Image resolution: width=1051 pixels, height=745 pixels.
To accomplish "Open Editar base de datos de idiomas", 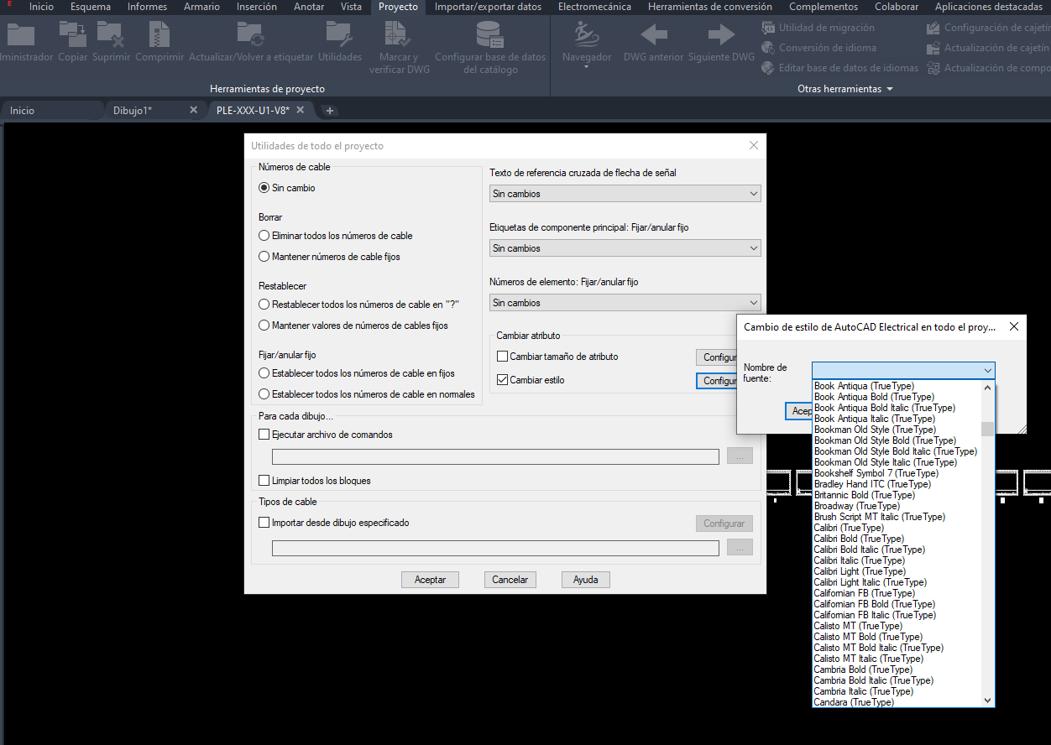I will pos(839,68).
